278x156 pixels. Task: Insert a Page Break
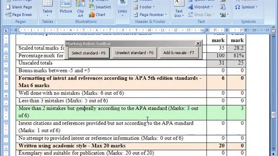point(19,15)
